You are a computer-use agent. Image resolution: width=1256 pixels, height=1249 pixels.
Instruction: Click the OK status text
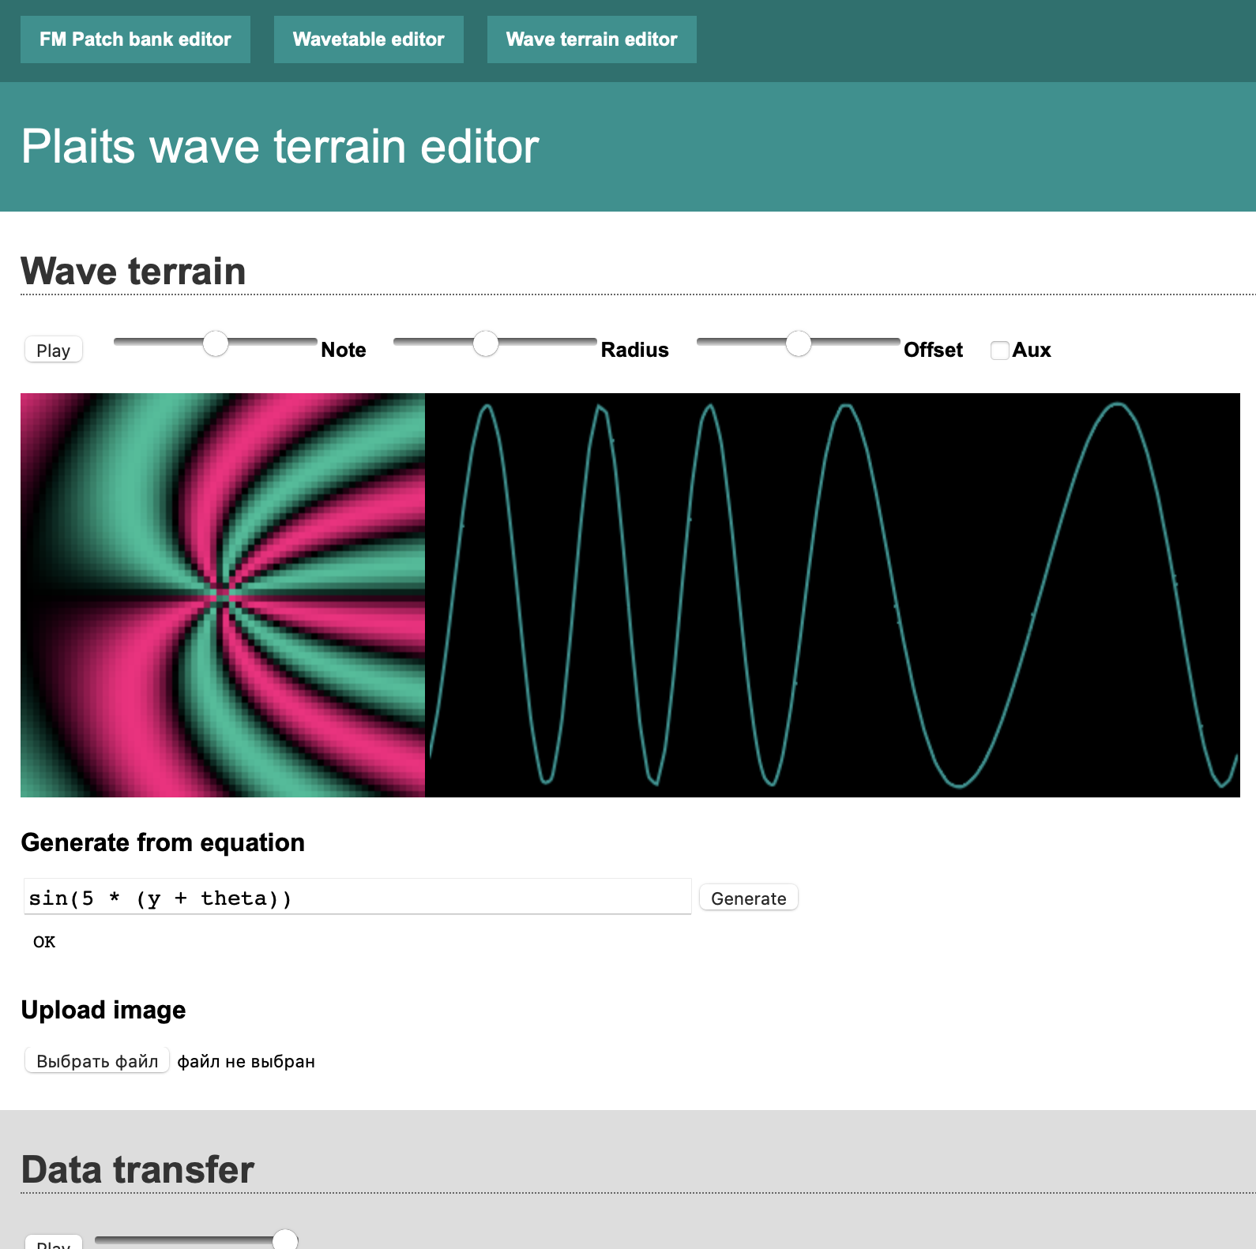(44, 942)
